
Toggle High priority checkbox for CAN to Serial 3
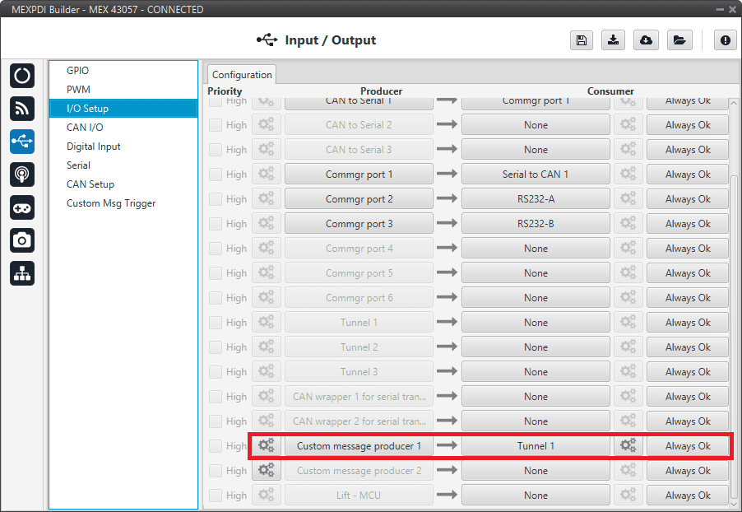[216, 150]
